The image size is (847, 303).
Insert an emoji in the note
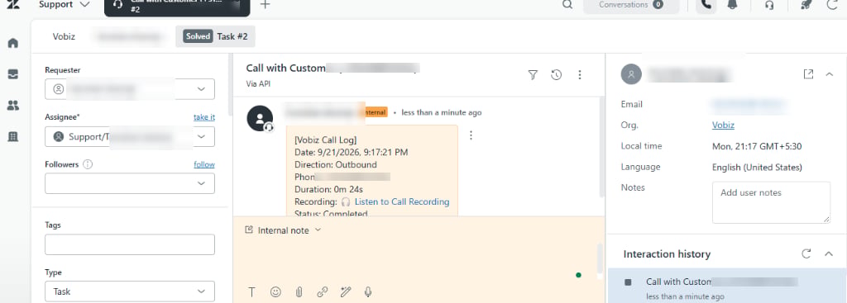(275, 292)
